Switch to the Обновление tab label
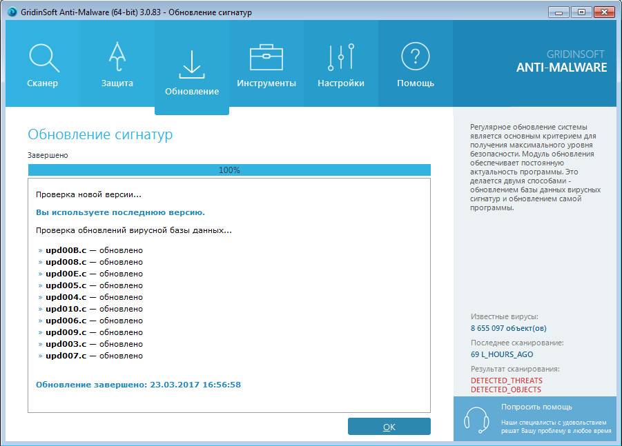The width and height of the screenshot is (622, 446). (x=192, y=92)
